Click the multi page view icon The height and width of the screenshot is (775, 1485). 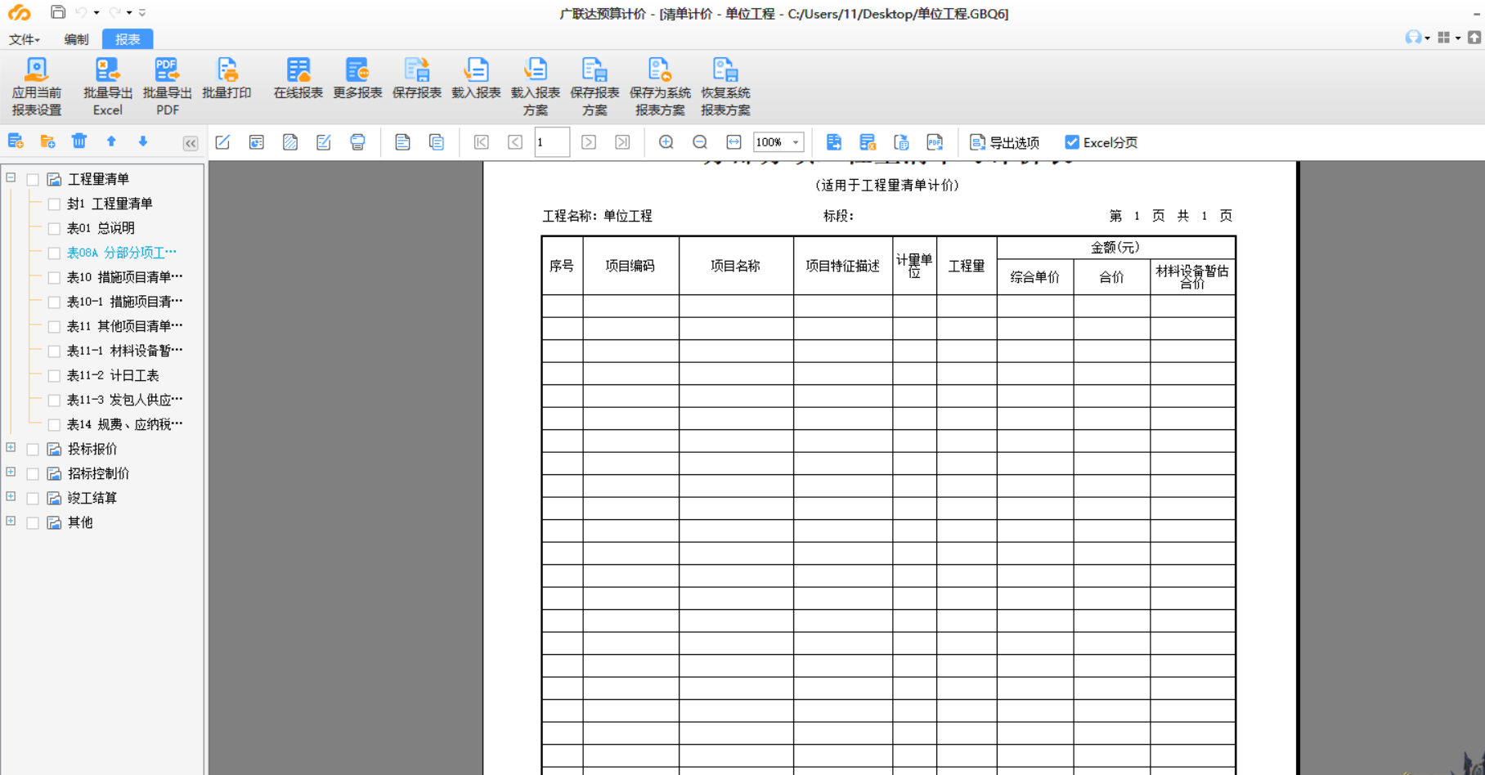[436, 142]
